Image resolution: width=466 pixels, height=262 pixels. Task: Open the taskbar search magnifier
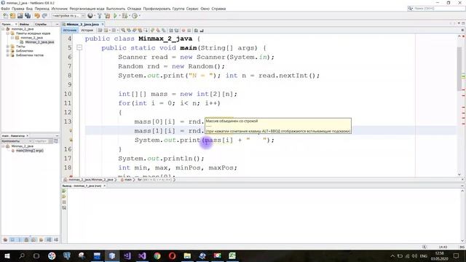[22, 255]
